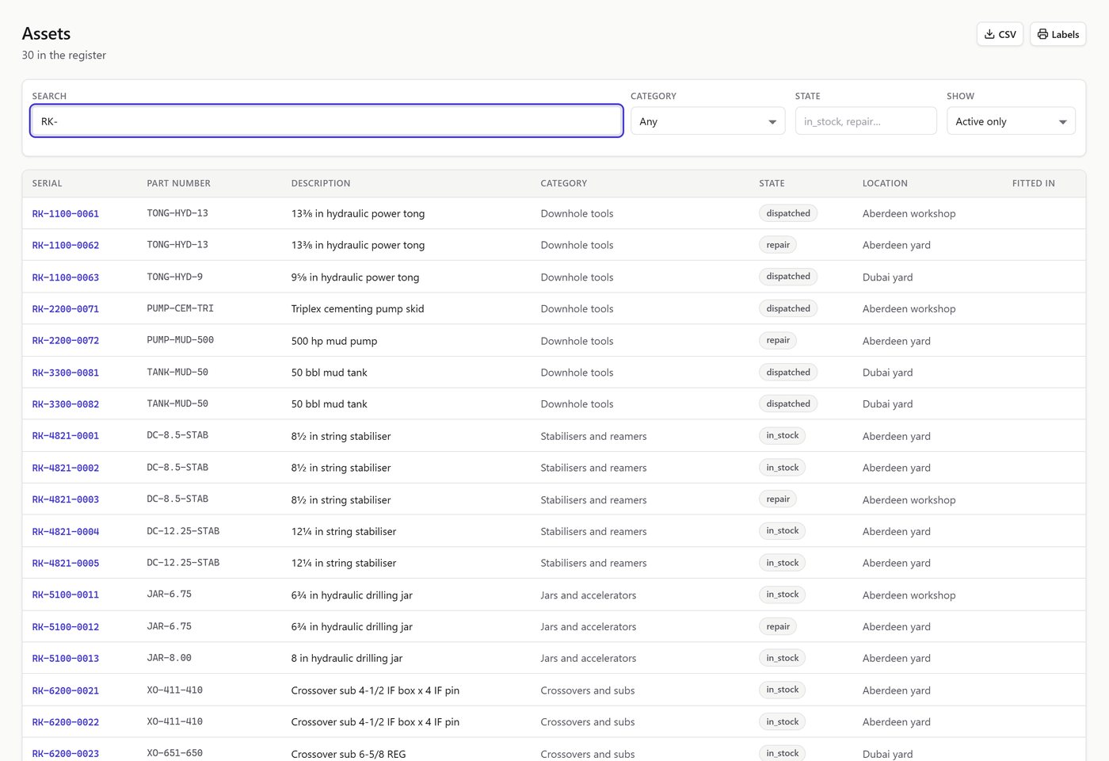Viewport: 1109px width, 761px height.
Task: Click part number TONG-HYD-9
Action: pos(175,277)
